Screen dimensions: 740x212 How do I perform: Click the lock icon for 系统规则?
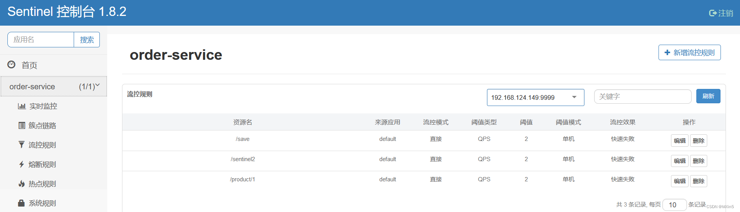tap(21, 203)
